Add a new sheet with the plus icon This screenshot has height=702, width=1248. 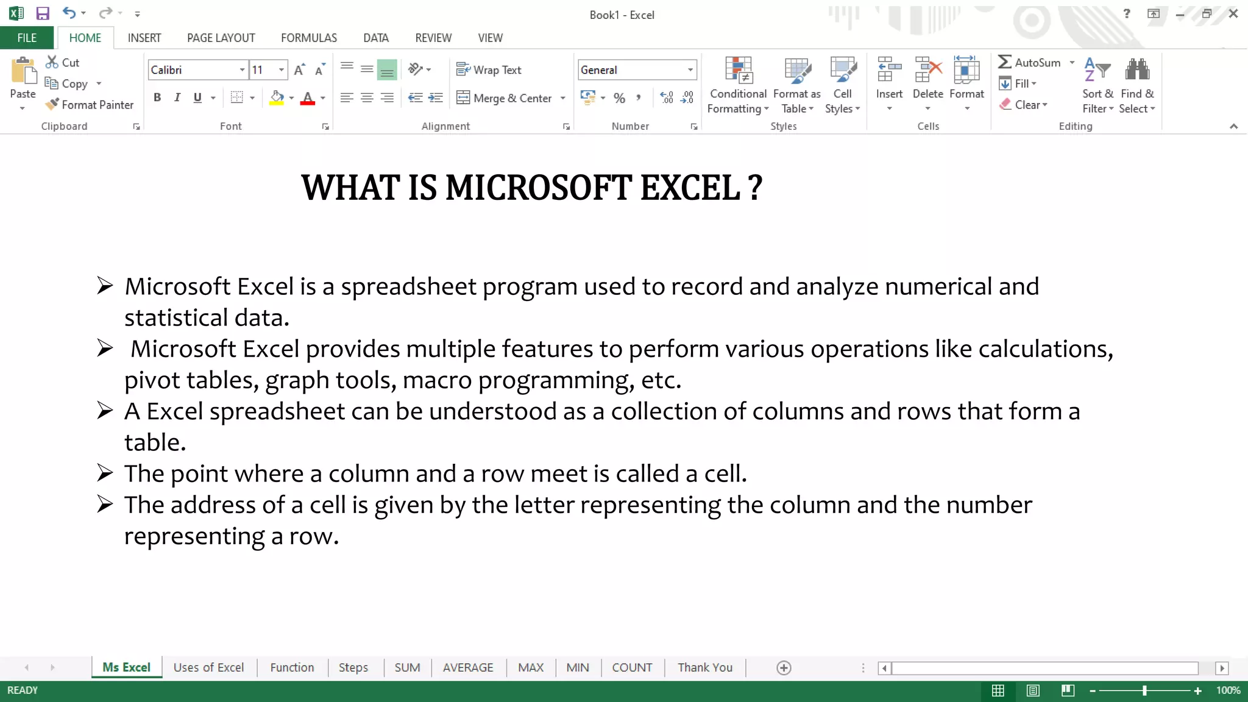784,668
